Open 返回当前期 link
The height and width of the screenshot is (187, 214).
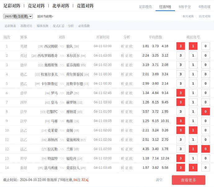point(45,16)
